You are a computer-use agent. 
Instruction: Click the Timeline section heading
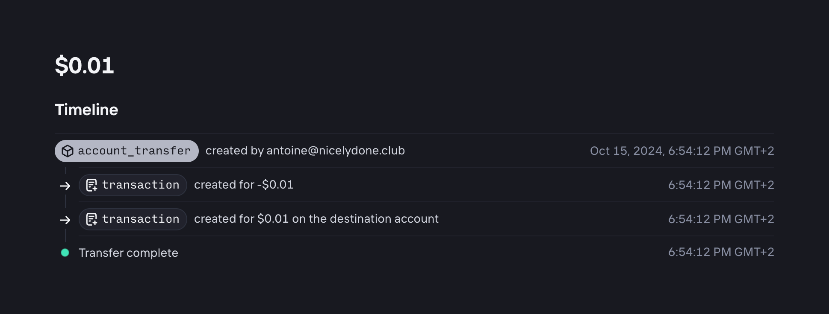coord(86,110)
